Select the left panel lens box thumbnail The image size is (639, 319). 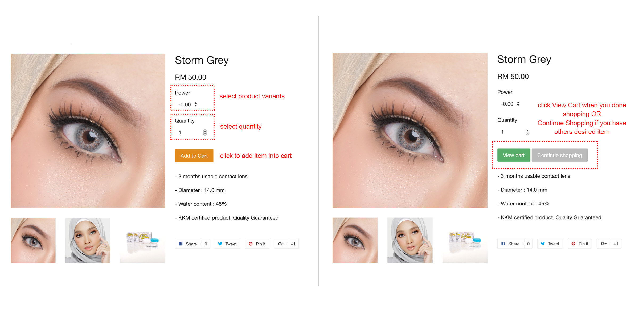click(143, 240)
